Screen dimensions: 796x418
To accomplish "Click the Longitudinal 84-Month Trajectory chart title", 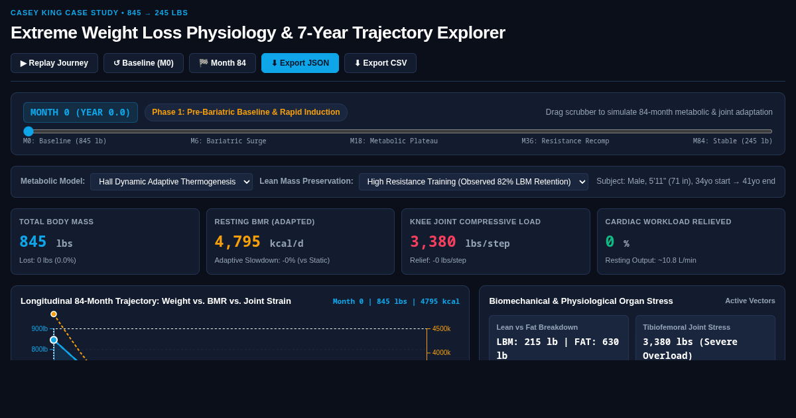I will [x=156, y=301].
